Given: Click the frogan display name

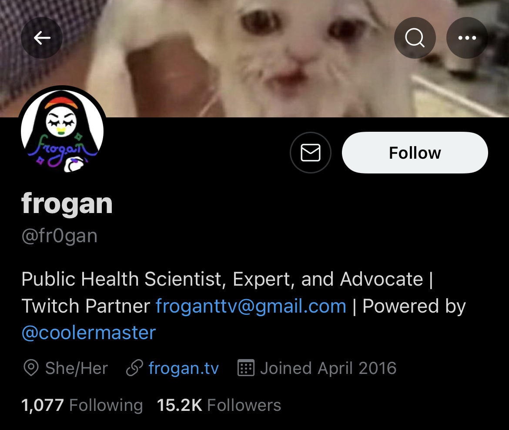Looking at the screenshot, I should click(67, 204).
